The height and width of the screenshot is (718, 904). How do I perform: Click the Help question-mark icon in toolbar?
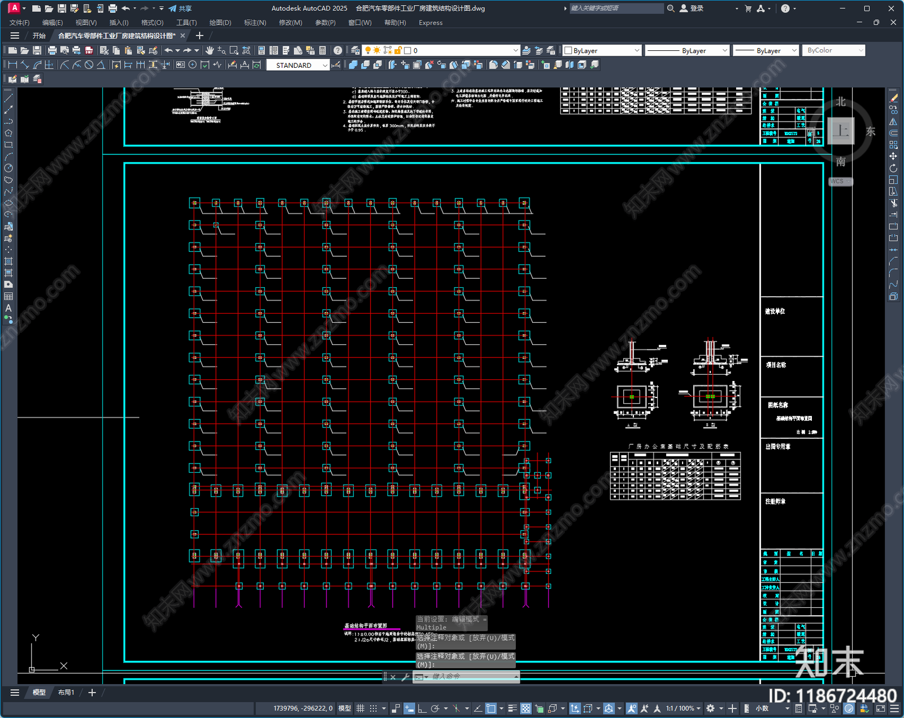coord(338,50)
